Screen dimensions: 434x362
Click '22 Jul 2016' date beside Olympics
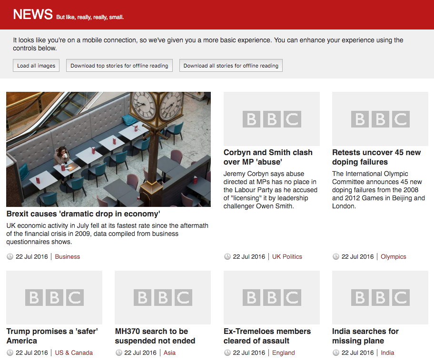[x=357, y=256]
